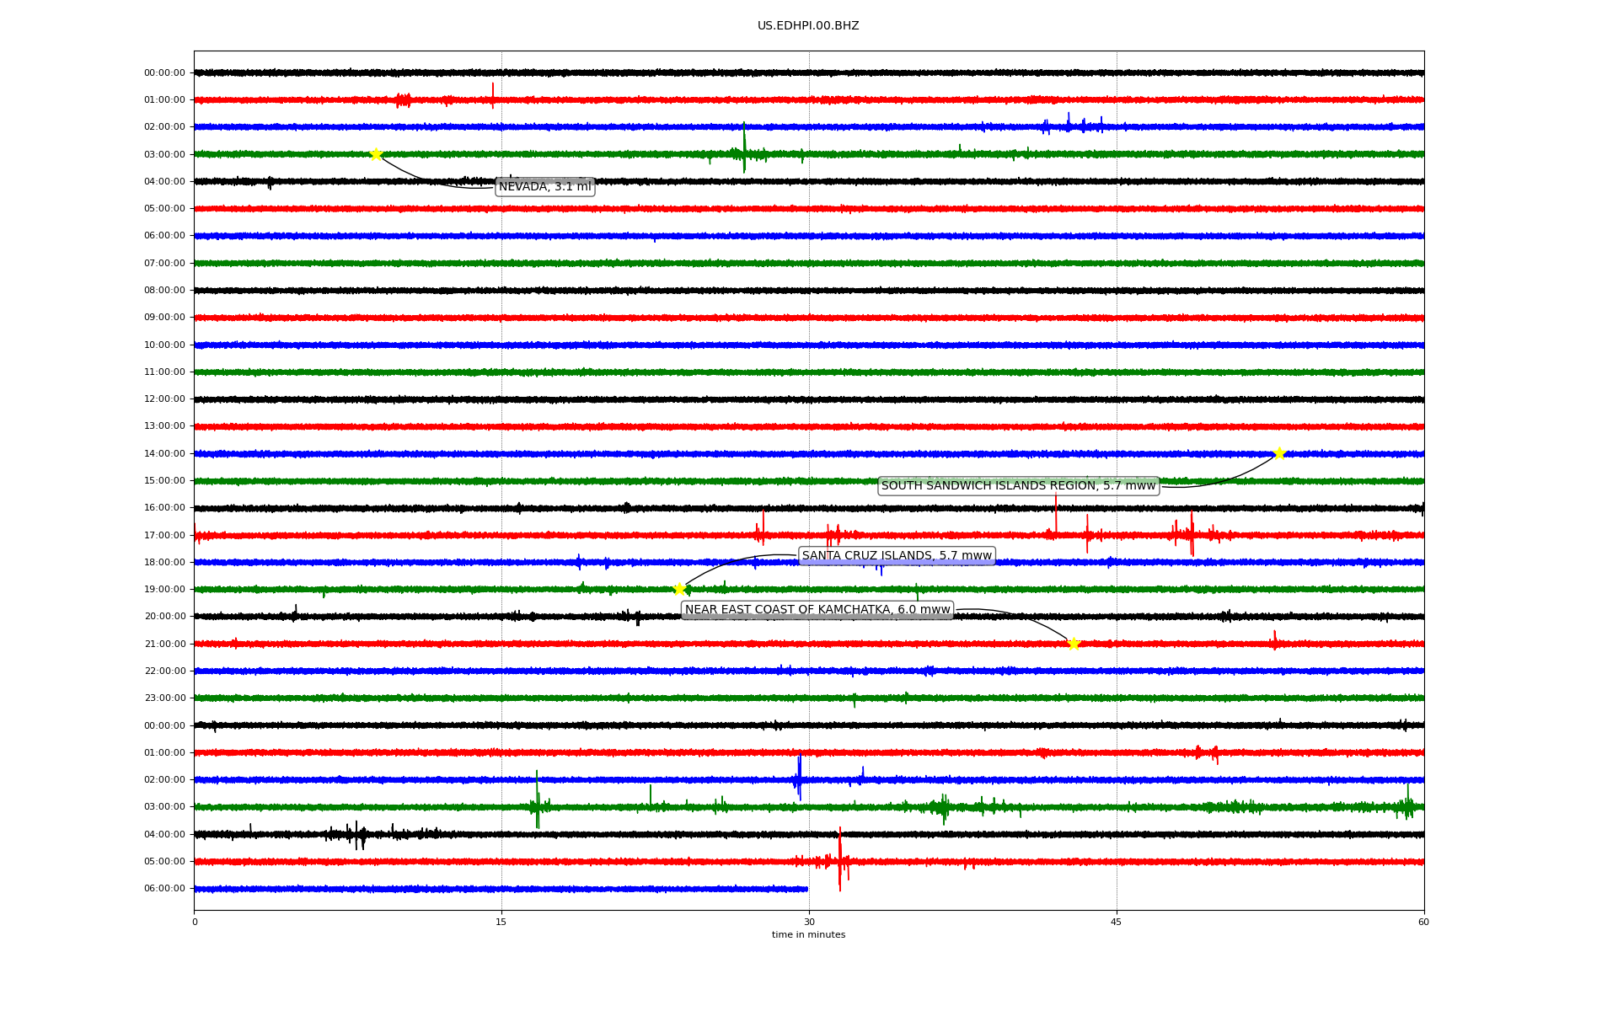The image size is (1618, 1011).
Task: Click the first 03:00:00 row time label
Action: pos(164,155)
